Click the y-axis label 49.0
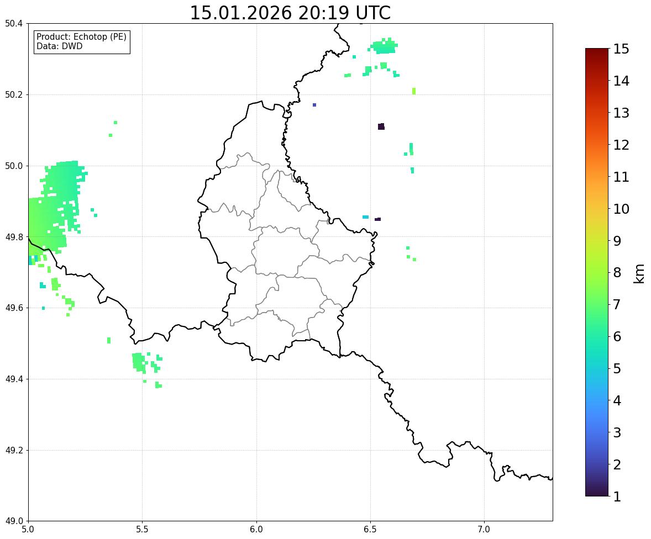 coord(14,521)
